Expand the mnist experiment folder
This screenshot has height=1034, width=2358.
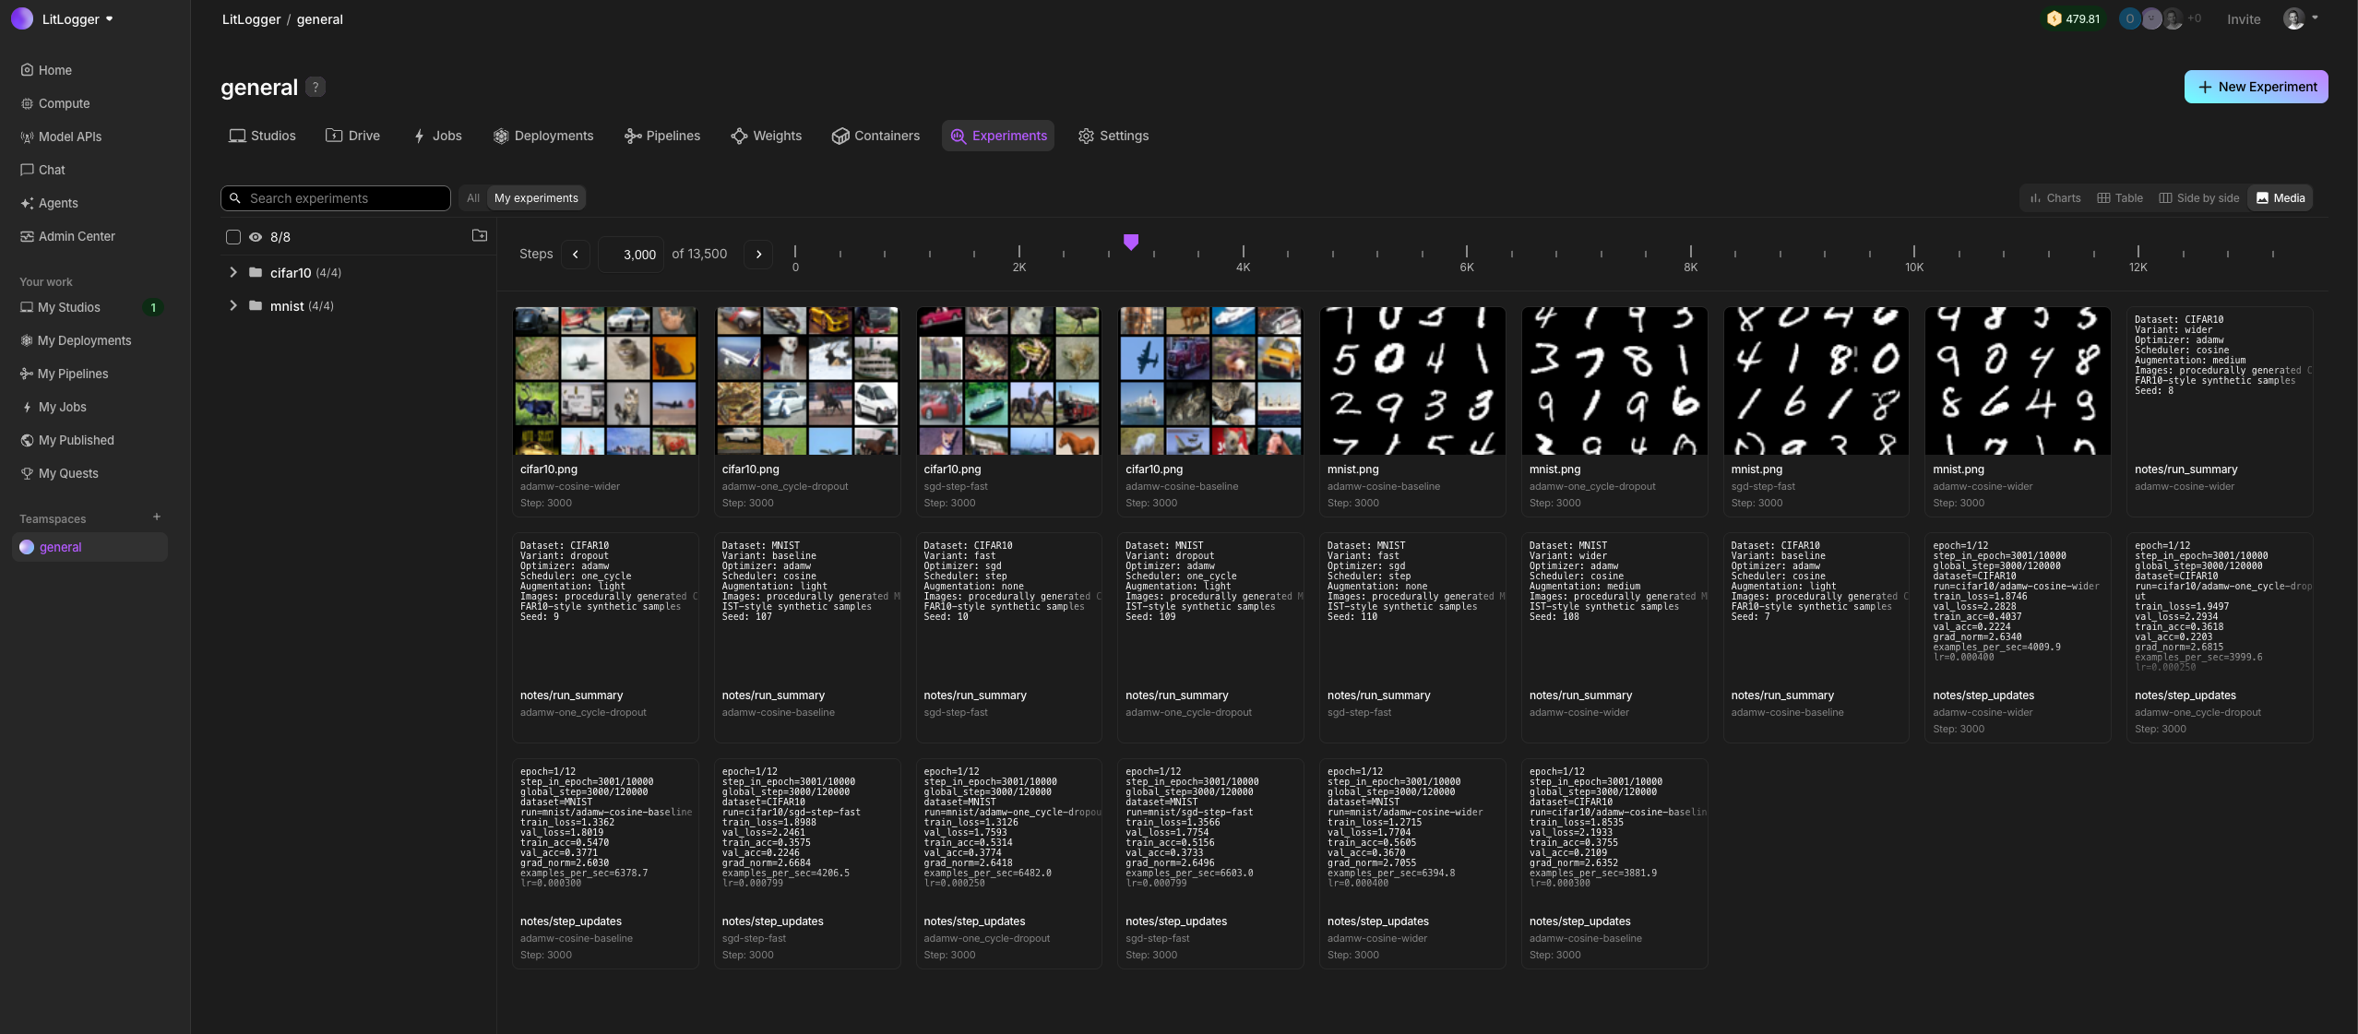[x=233, y=305]
